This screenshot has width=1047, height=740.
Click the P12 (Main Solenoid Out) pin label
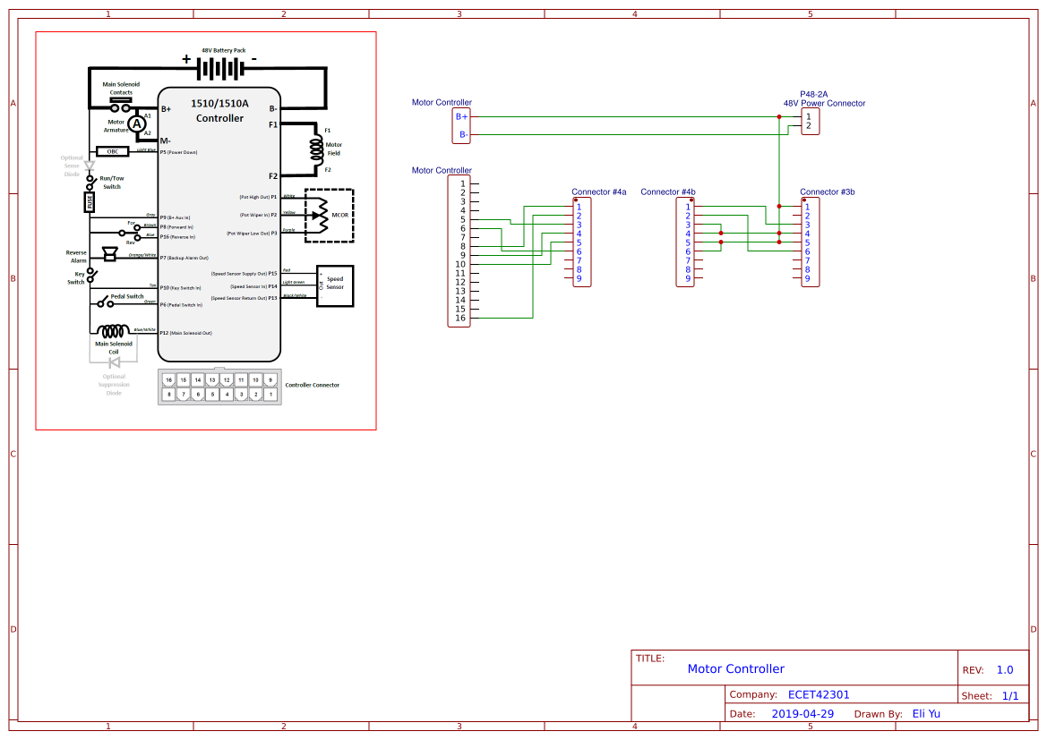[185, 333]
